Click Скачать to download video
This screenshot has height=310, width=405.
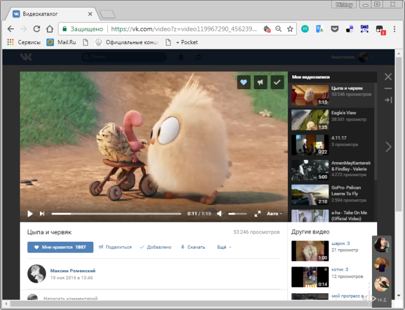tap(193, 247)
